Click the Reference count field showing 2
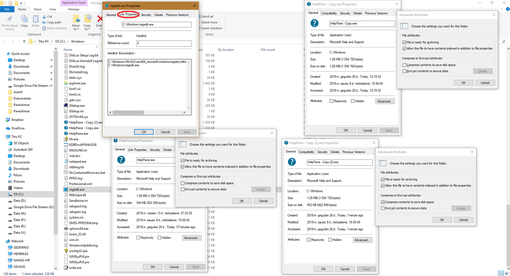Screen dimensions: 510x276 [x=163, y=43]
